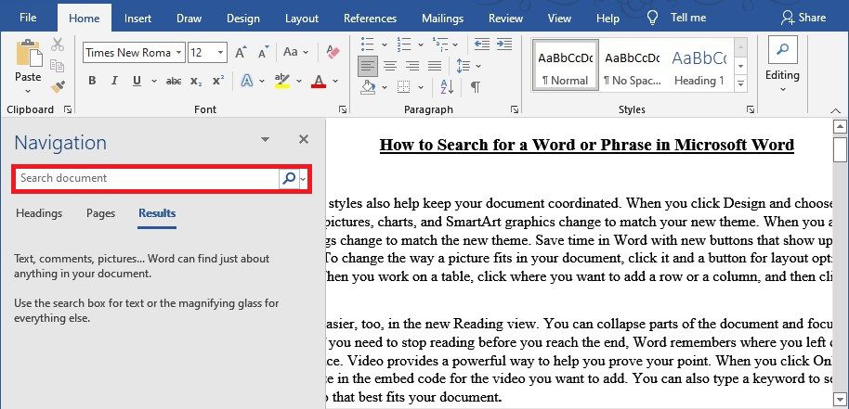Center the paragraph text
Viewport: 849px width, 409px height.
coord(390,67)
